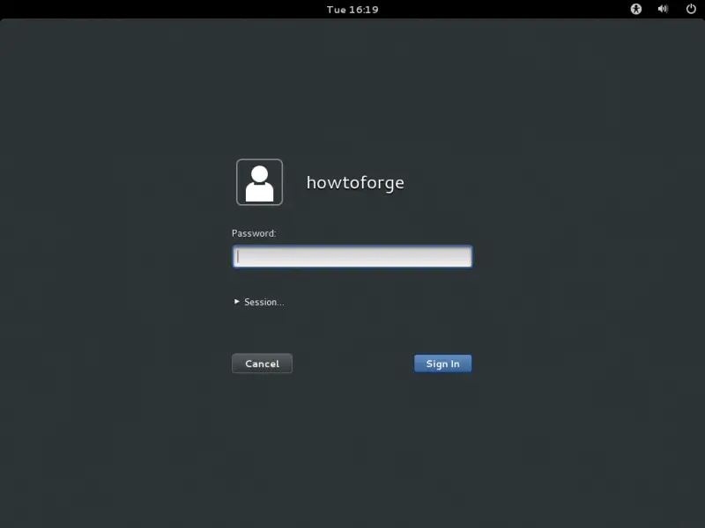Focus the Password input field
Viewport: 705px width, 528px height.
(x=352, y=256)
